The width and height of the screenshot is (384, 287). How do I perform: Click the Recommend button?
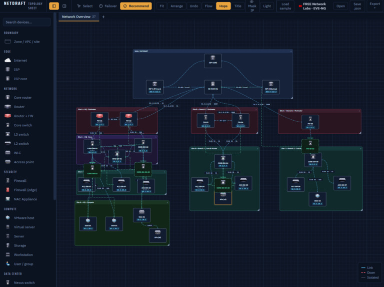[x=136, y=6]
